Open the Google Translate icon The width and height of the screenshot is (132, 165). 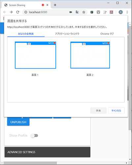tap(77, 12)
